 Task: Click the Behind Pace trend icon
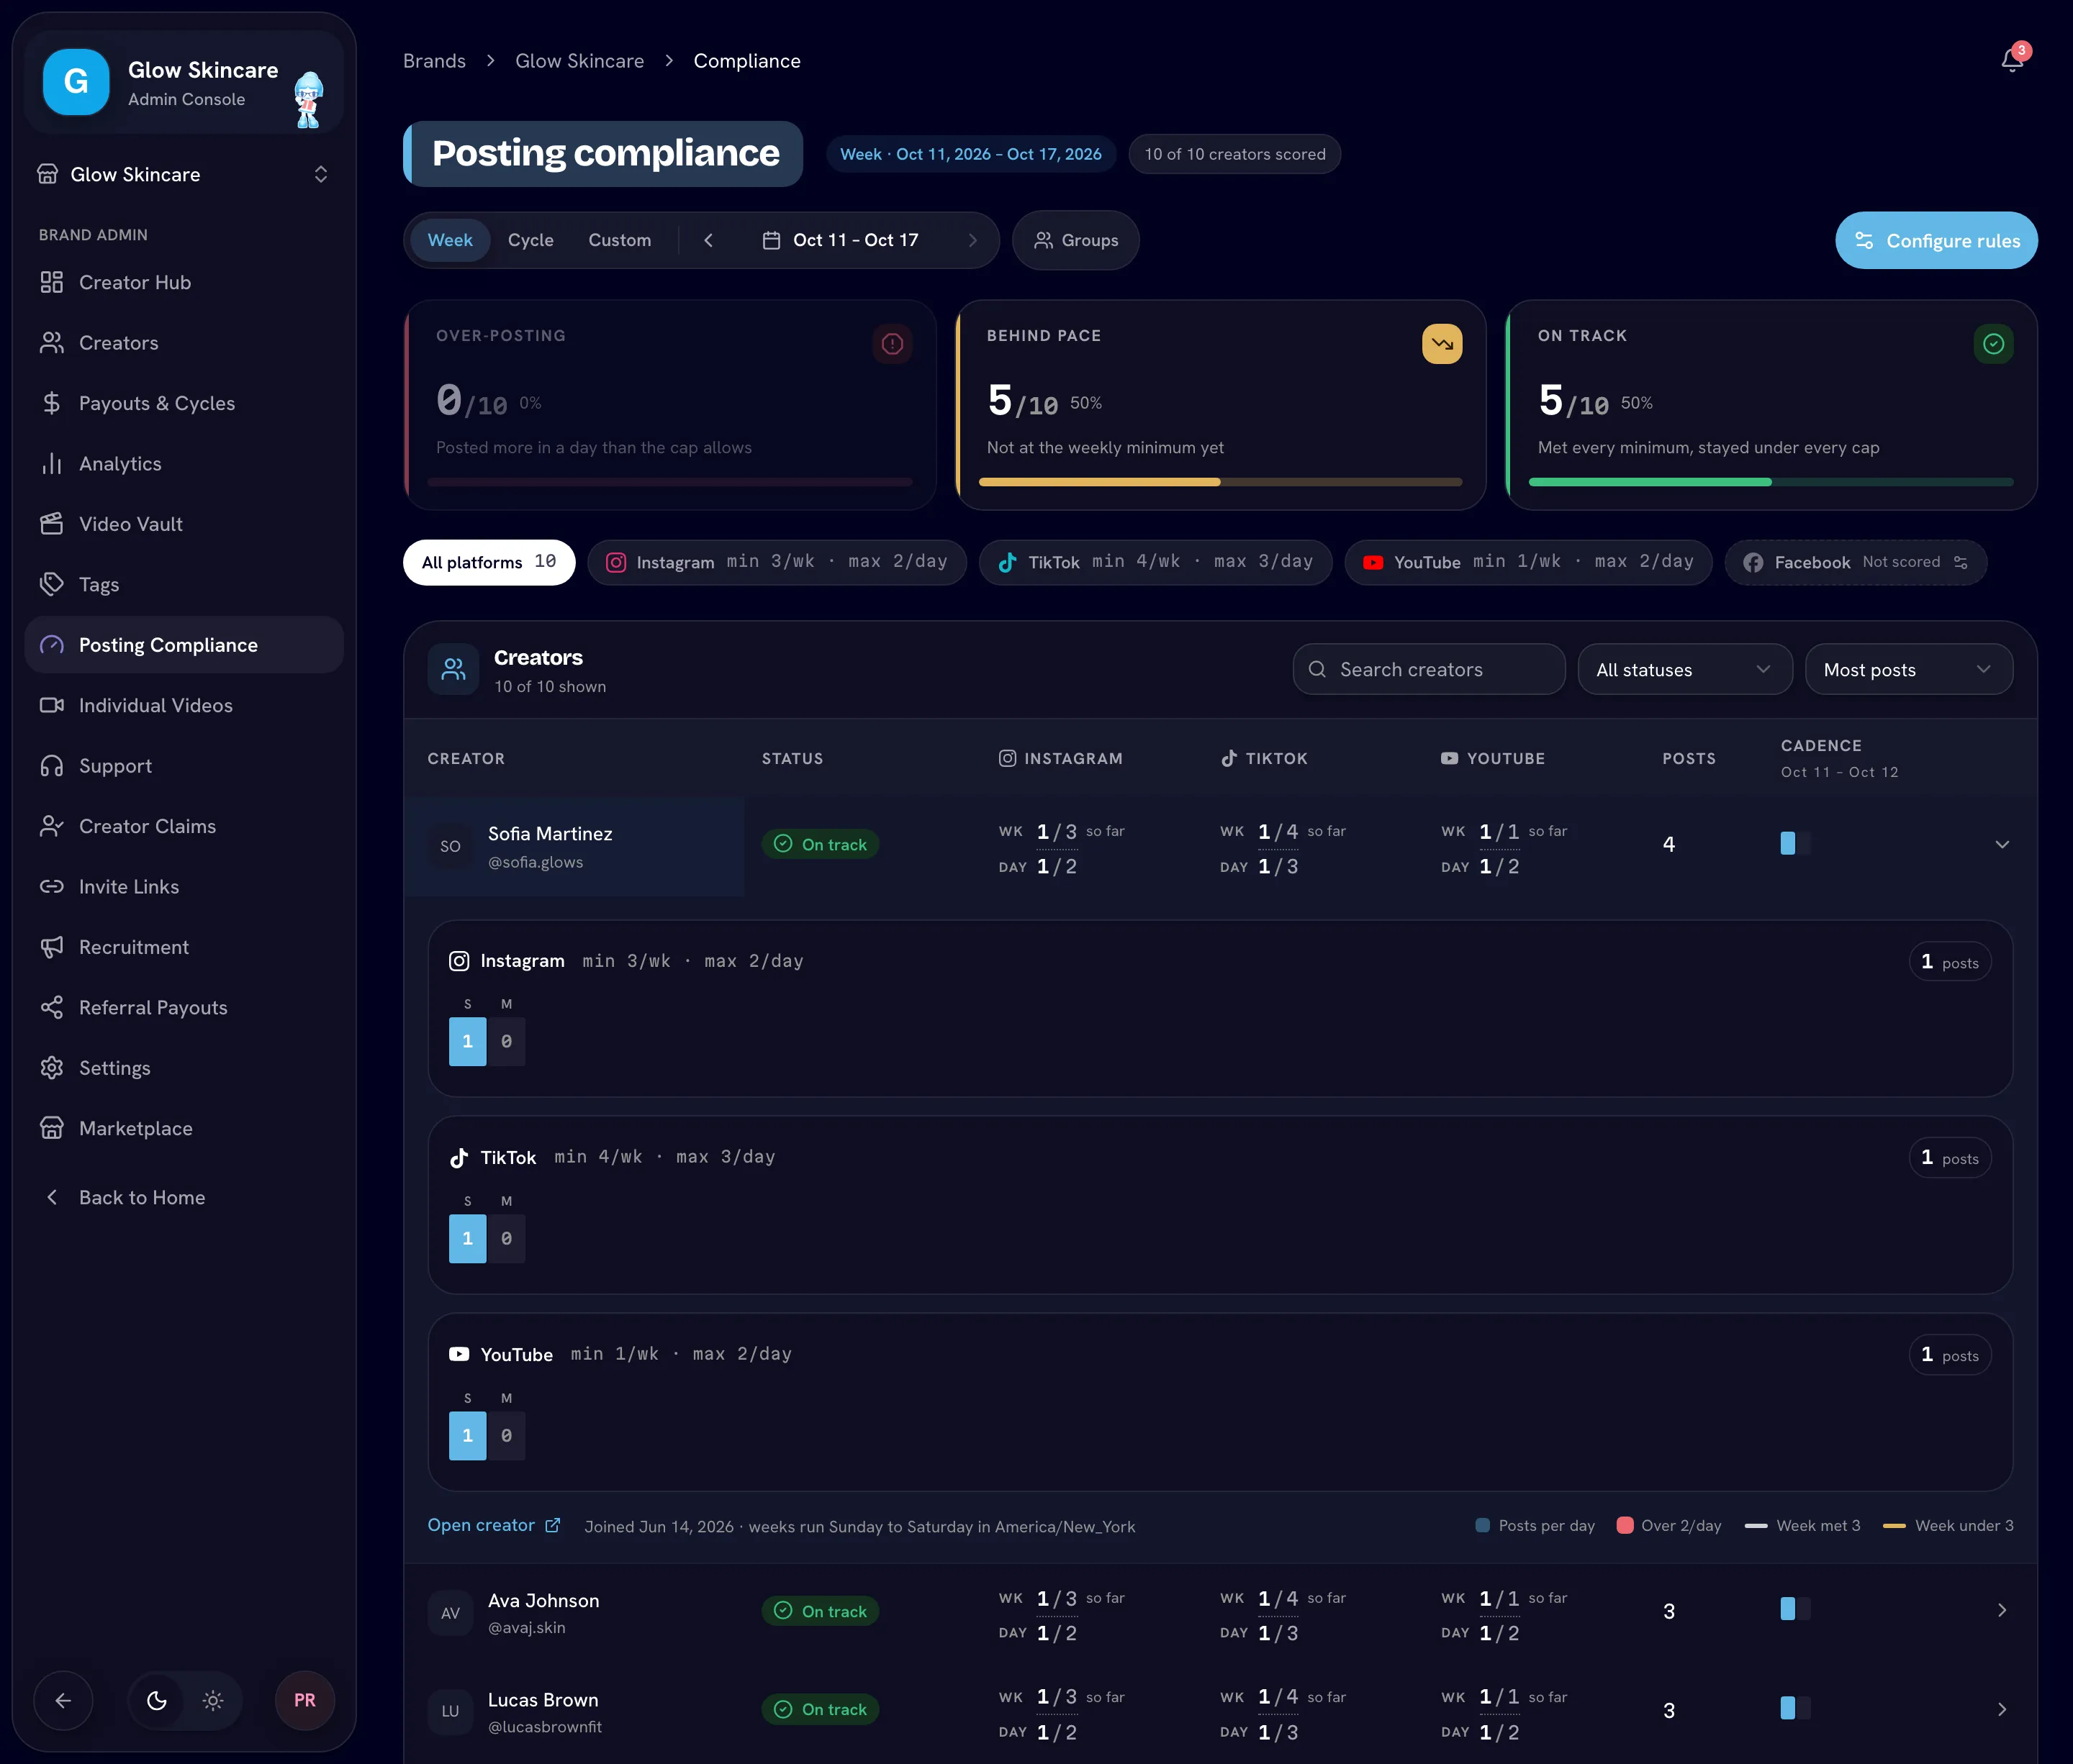point(1442,344)
